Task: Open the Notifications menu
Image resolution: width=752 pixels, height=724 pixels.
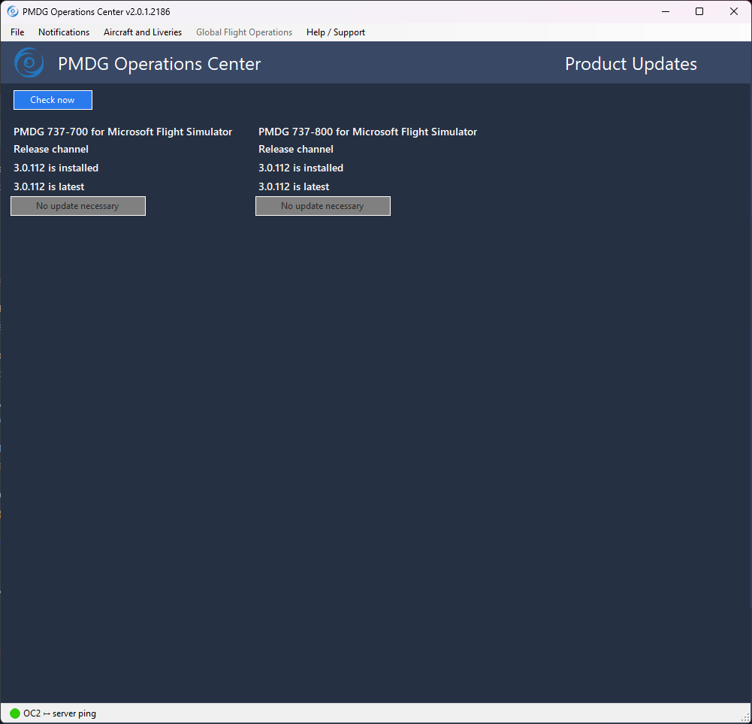Action: point(64,32)
